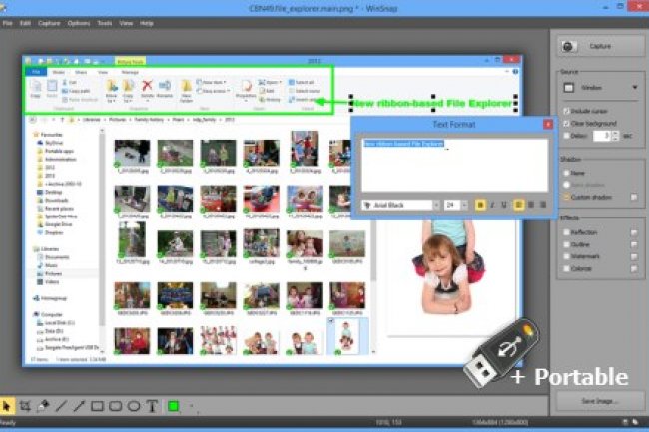Select the Custom shadow option
The width and height of the screenshot is (649, 432).
coord(567,197)
